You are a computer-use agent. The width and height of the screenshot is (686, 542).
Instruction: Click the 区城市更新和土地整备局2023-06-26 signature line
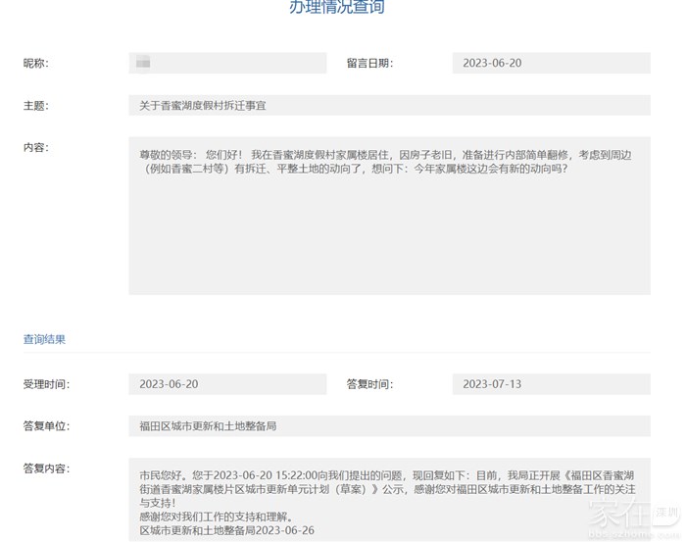click(x=226, y=530)
